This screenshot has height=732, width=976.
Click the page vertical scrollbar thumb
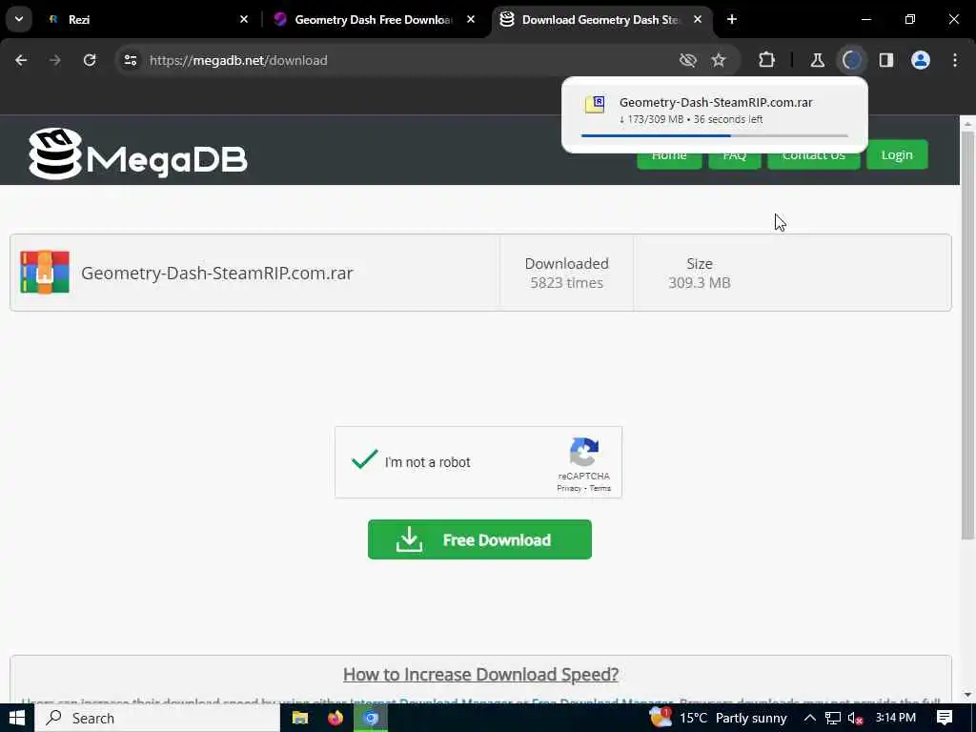[967, 336]
